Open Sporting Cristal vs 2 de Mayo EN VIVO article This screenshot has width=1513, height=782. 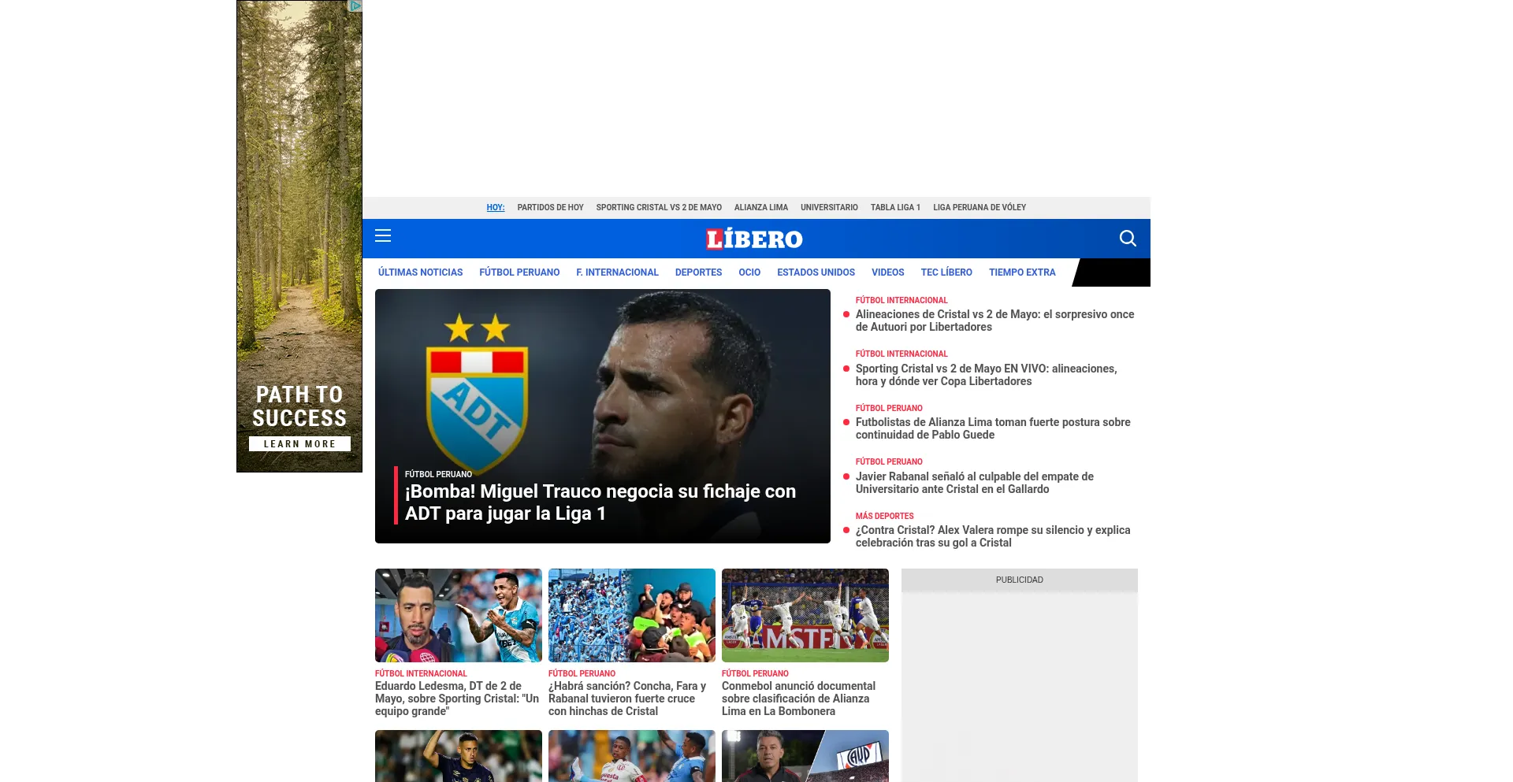[986, 375]
